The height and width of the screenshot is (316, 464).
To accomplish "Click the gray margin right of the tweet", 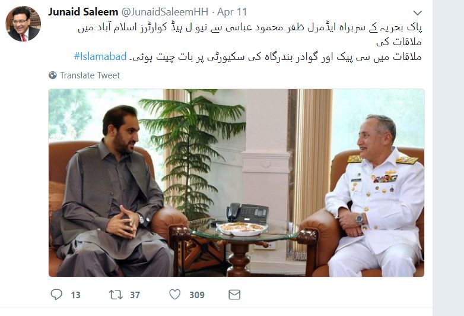I will [x=448, y=158].
